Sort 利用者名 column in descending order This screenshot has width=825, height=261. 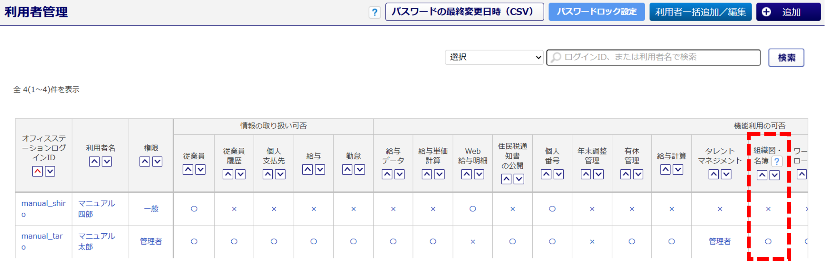[x=107, y=162]
